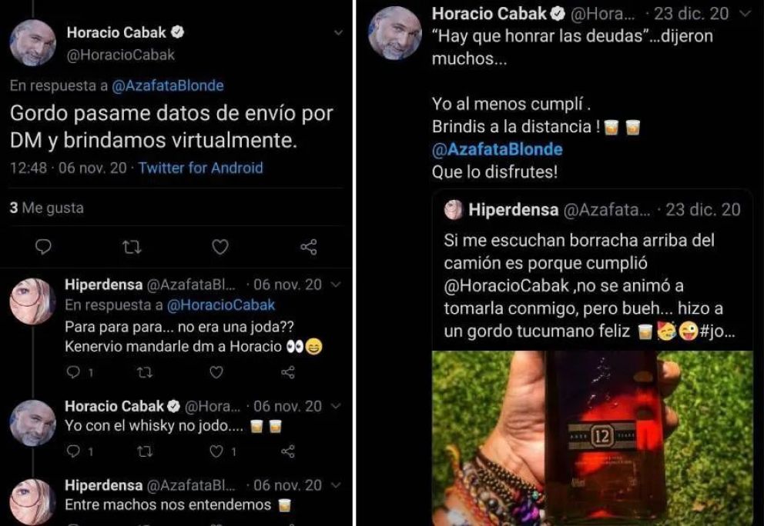This screenshot has width=764, height=526.
Task: Reply to the main Horacio Cabak tweet
Action: (43, 247)
